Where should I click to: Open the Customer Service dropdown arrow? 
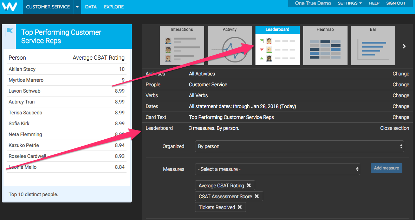[x=77, y=7]
